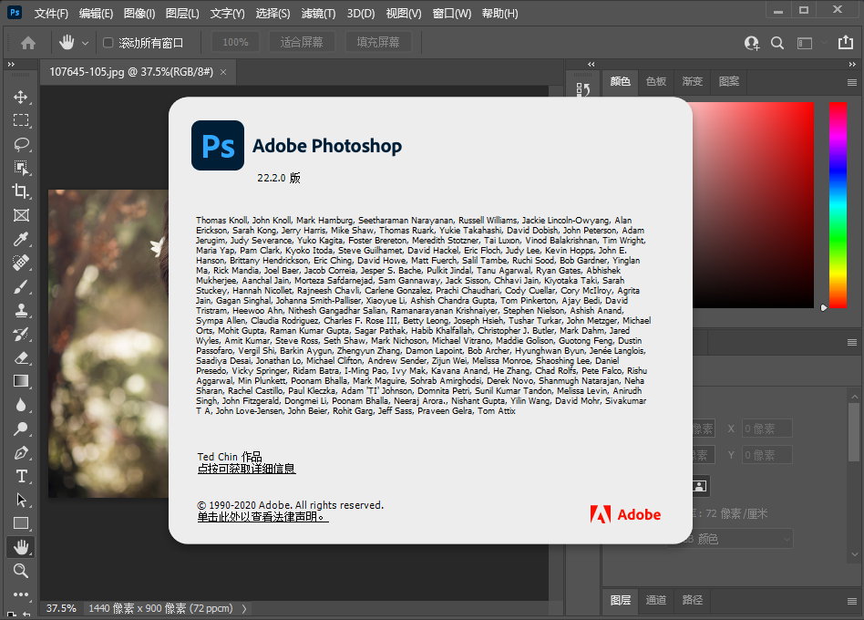864x620 pixels.
Task: Select the Dodge tool
Action: (x=21, y=429)
